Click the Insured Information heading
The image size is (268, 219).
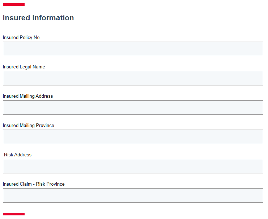[x=38, y=18]
